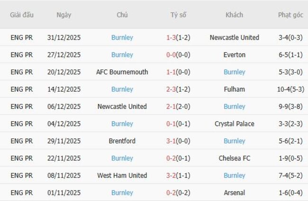Click Burnley in the 31/12/2025 match row
This screenshot has height=201, width=308.
pos(122,37)
